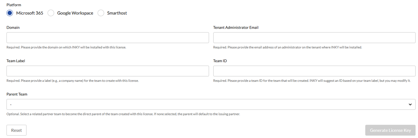Click the "Team Label" field label
Viewport: 418px width, 138px height.
[x=16, y=61]
